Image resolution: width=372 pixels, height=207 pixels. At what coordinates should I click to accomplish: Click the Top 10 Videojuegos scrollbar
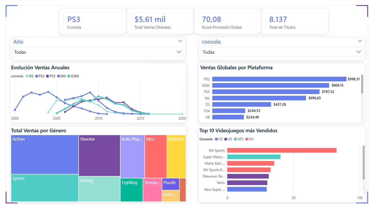click(x=363, y=163)
